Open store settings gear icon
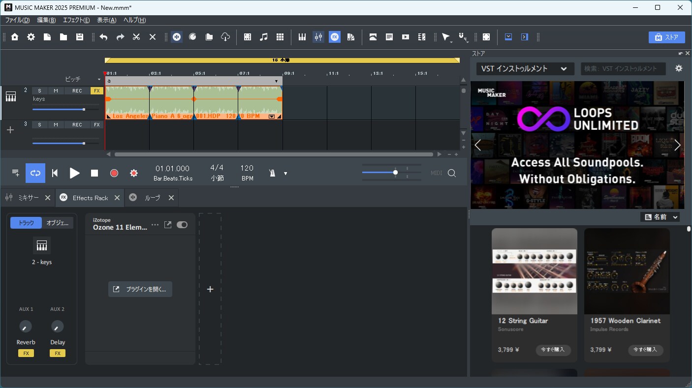 coord(679,69)
